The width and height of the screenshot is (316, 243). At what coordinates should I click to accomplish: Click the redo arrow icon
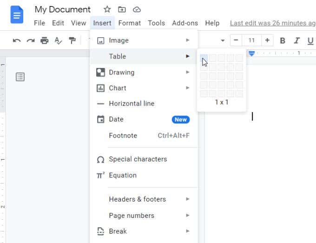[31, 40]
